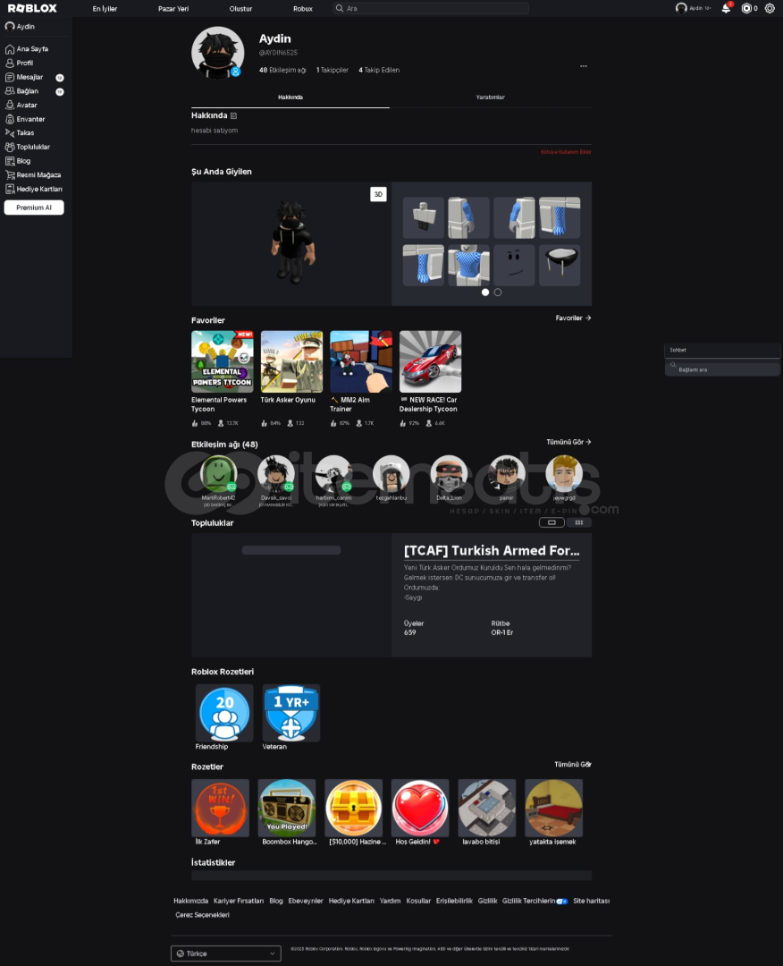Click the Ara search field

tap(431, 8)
